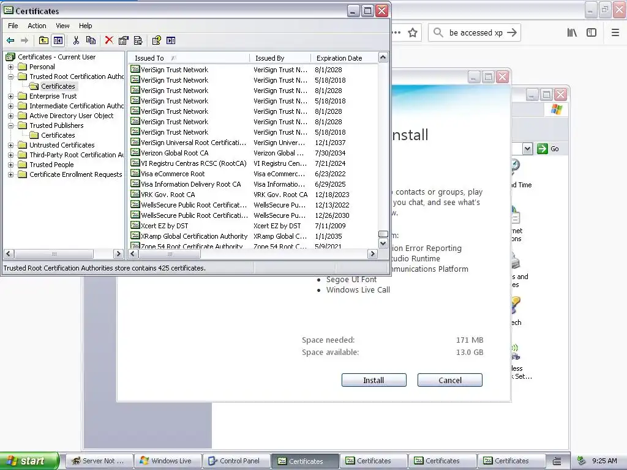This screenshot has width=627, height=470.
Task: Click the Help toolbar icon
Action: coord(156,40)
